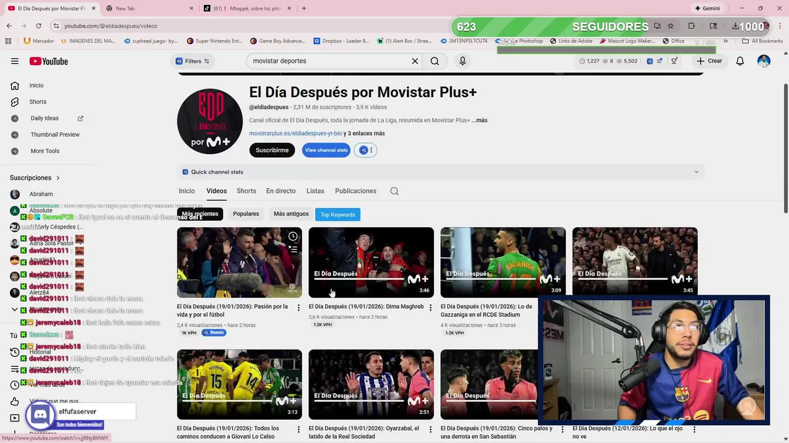Open the Dima Maghreb video thumbnail

coord(371,263)
